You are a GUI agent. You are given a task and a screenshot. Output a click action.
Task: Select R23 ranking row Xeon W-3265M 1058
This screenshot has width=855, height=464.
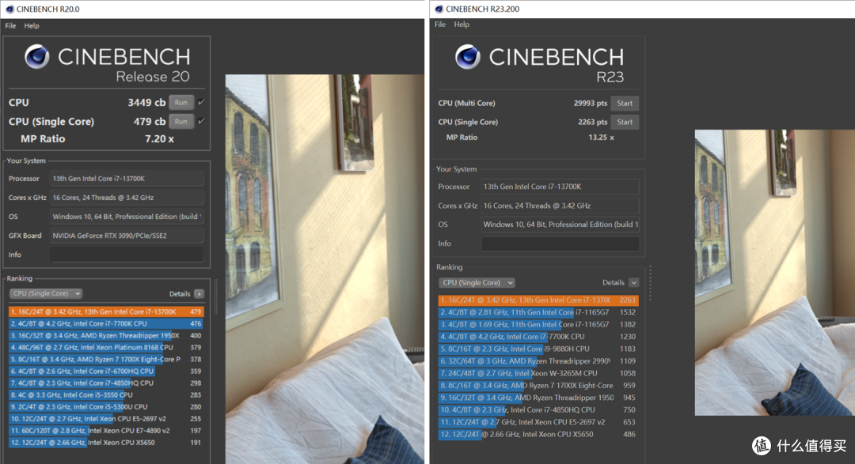pos(538,374)
